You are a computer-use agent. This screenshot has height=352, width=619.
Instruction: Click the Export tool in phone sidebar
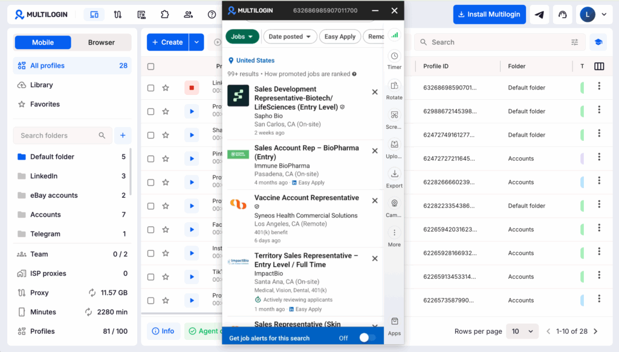click(x=394, y=178)
